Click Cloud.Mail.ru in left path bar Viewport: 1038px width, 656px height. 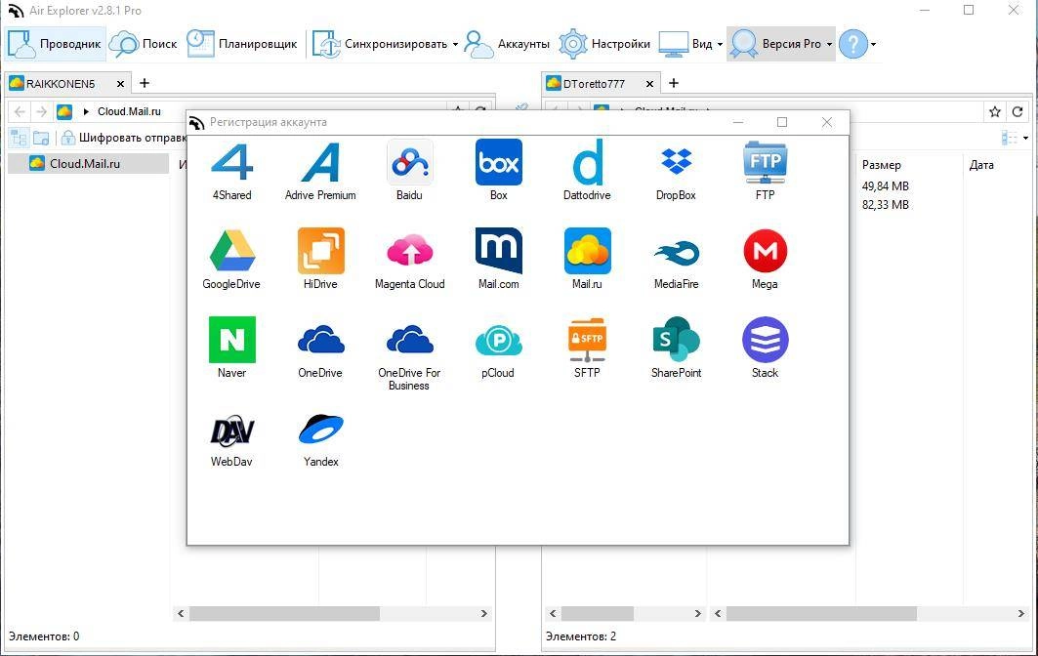(x=129, y=111)
